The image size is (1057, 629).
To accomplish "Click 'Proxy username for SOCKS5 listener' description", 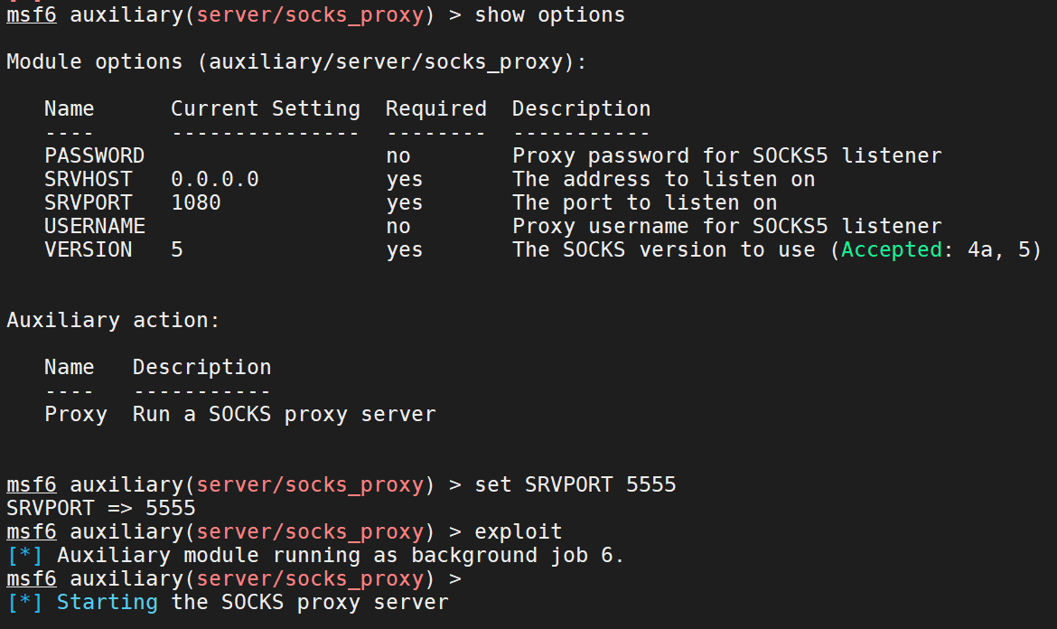I will pyautogui.click(x=726, y=227).
